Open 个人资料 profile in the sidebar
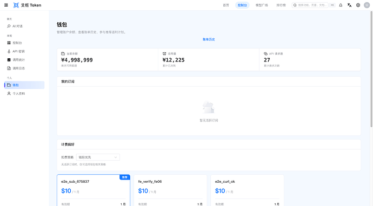373x206 pixels. pos(24,93)
